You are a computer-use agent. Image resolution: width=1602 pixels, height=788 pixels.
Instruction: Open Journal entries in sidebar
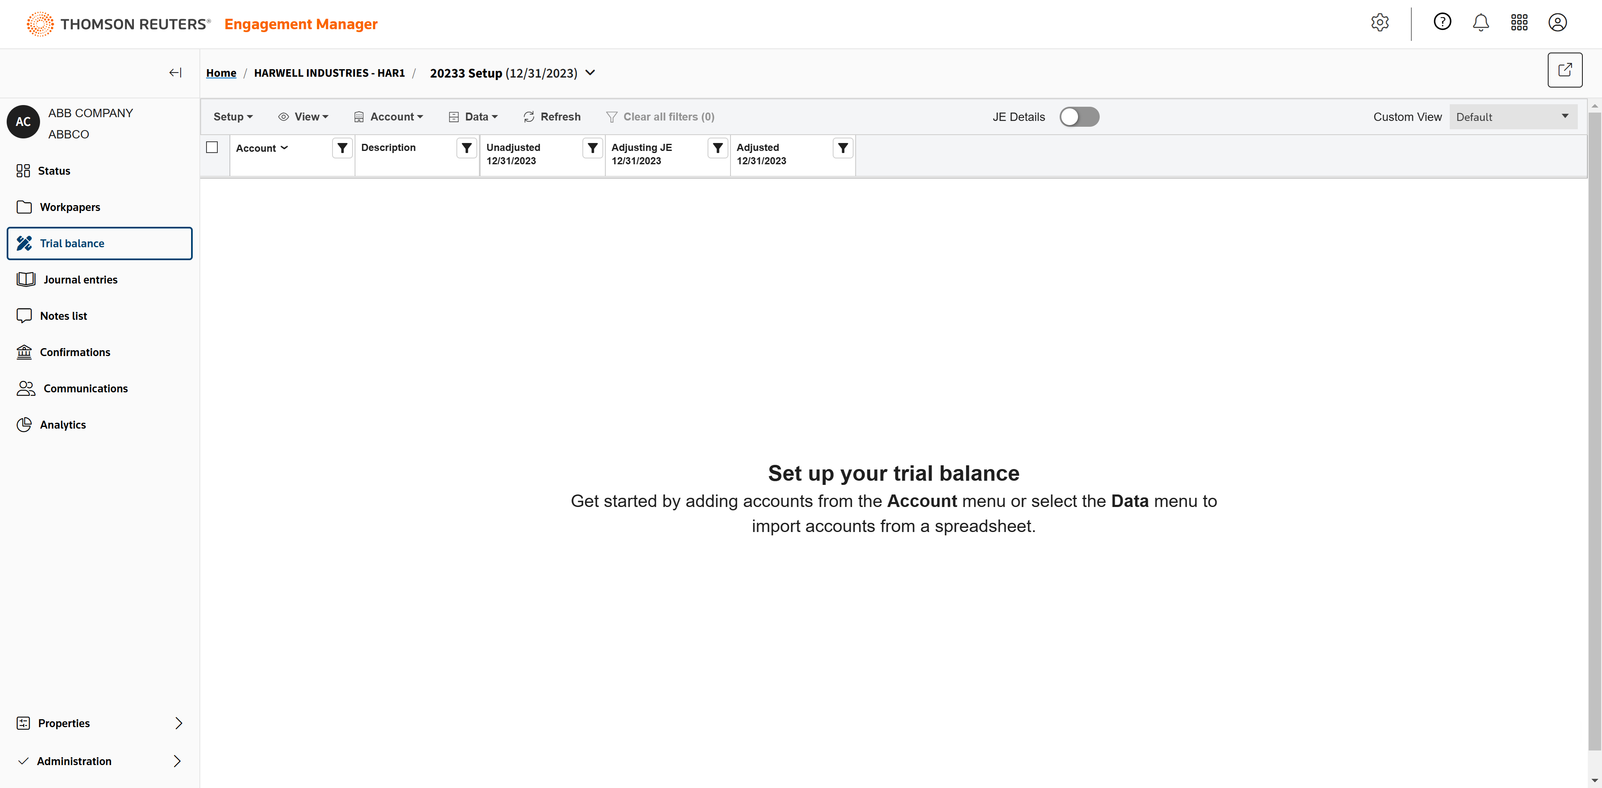tap(80, 280)
